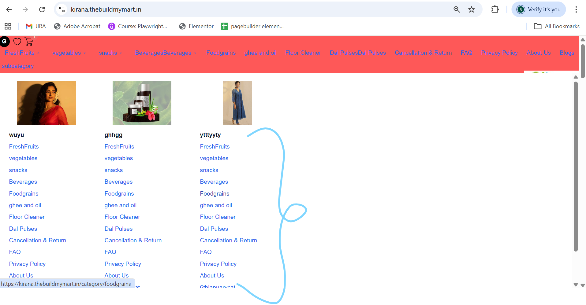This screenshot has height=305, width=586.
Task: Click snacks under the ghhgg column
Action: click(x=114, y=170)
